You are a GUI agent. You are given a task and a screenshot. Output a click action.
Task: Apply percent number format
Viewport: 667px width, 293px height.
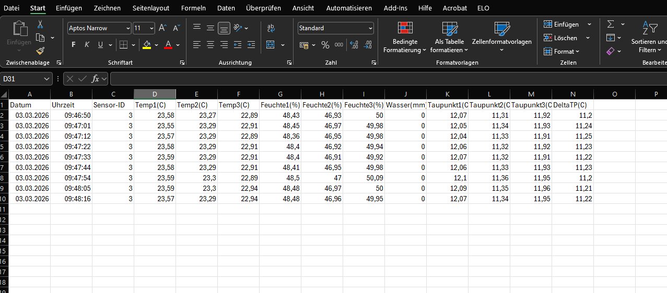pos(325,45)
